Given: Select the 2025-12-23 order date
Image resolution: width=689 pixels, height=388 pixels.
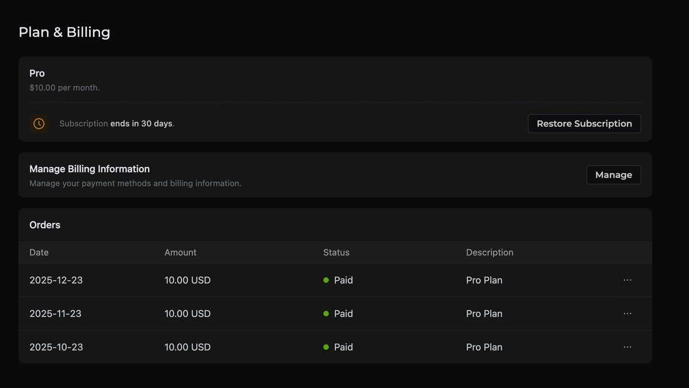Looking at the screenshot, I should [56, 280].
